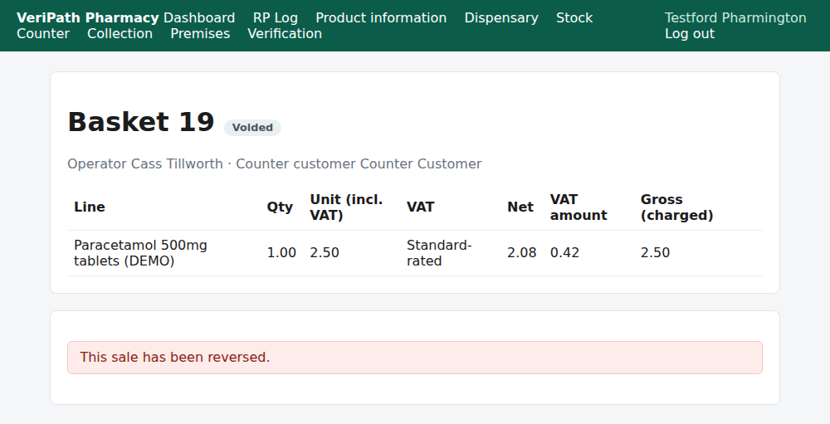830x424 pixels.
Task: Click the operator Cass Tillworth line
Action: [x=274, y=164]
